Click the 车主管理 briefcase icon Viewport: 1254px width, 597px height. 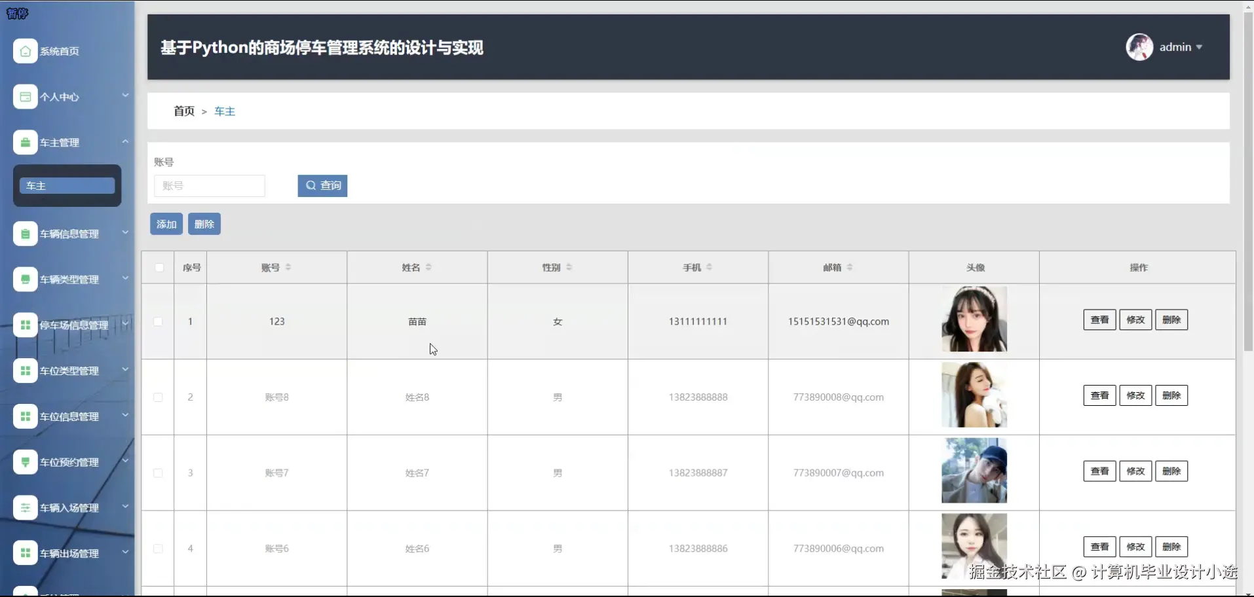tap(25, 143)
